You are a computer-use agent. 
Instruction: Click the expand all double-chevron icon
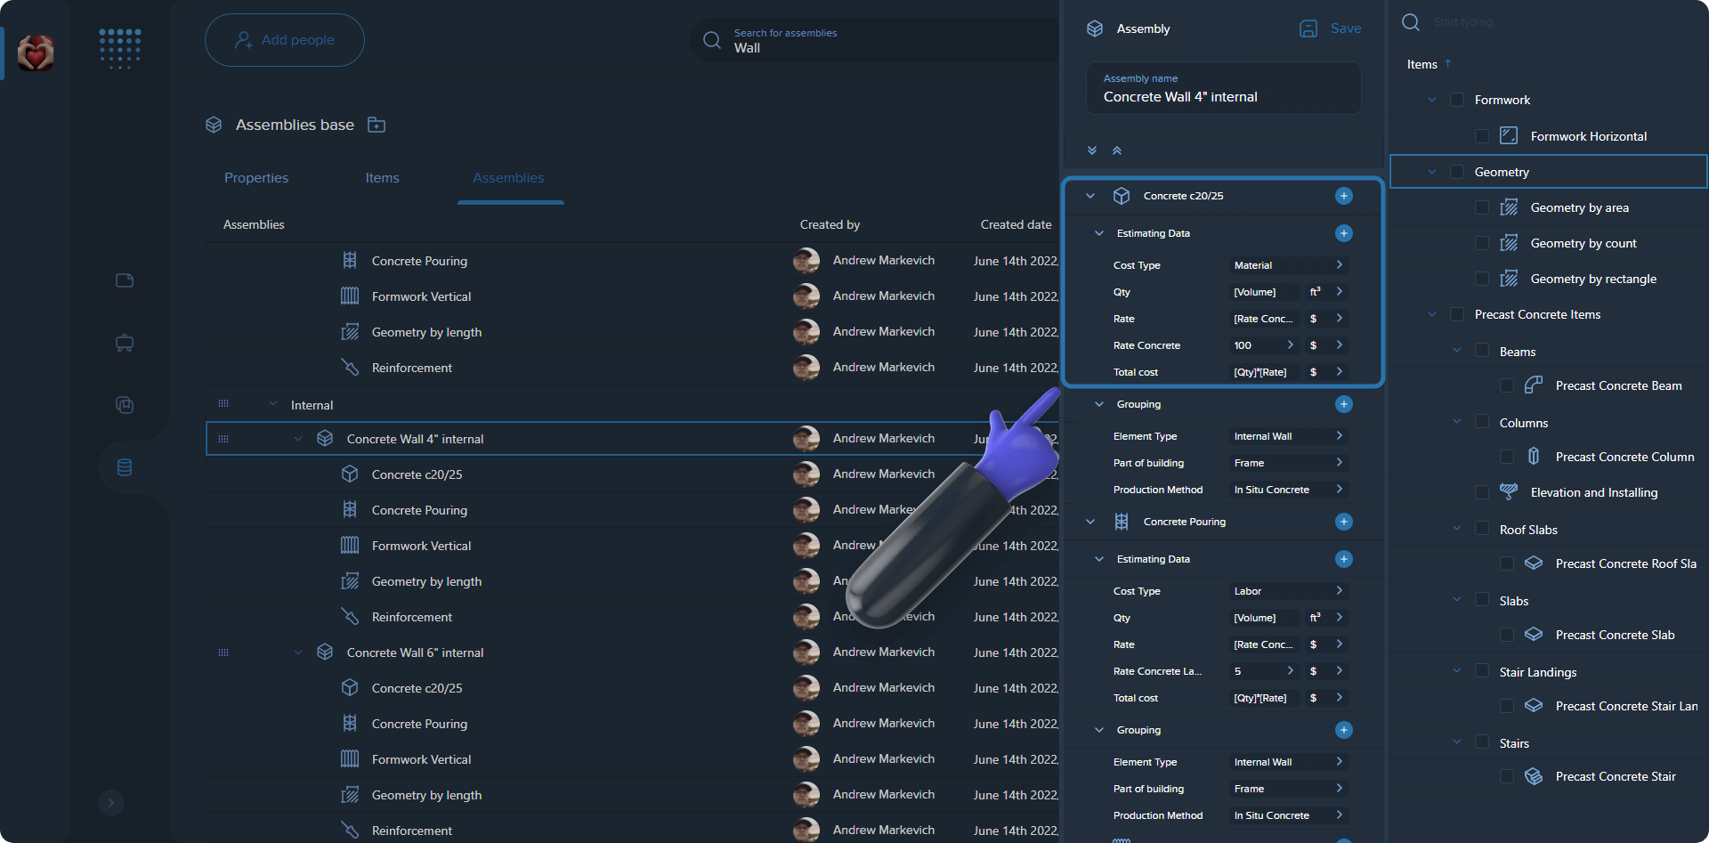1092,150
